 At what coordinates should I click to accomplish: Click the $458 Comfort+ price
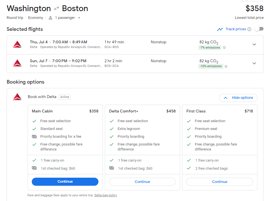(x=171, y=111)
